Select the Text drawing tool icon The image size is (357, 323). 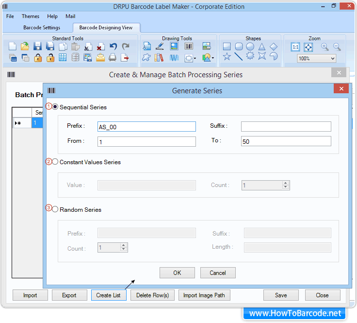[146, 46]
